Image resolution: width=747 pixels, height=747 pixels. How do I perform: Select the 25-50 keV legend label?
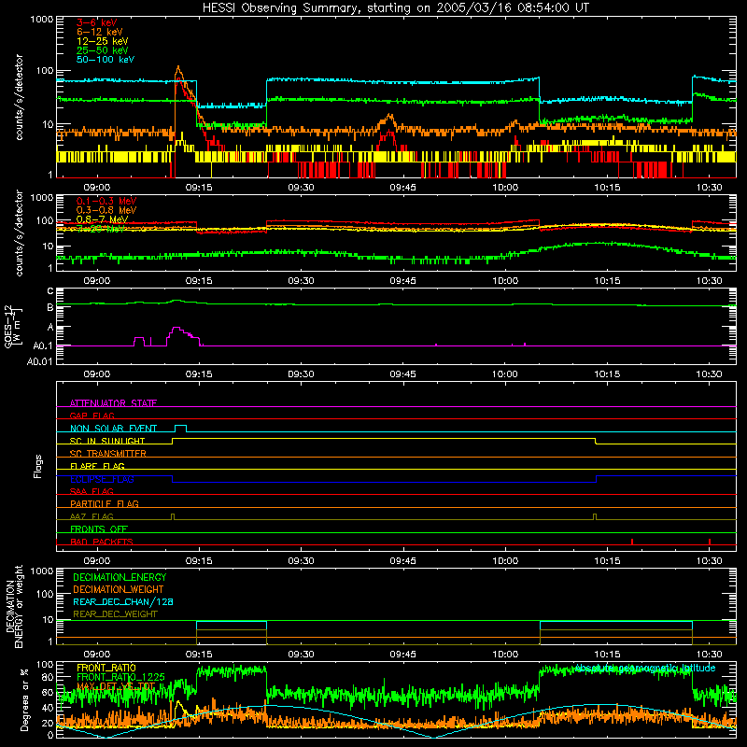[x=103, y=50]
